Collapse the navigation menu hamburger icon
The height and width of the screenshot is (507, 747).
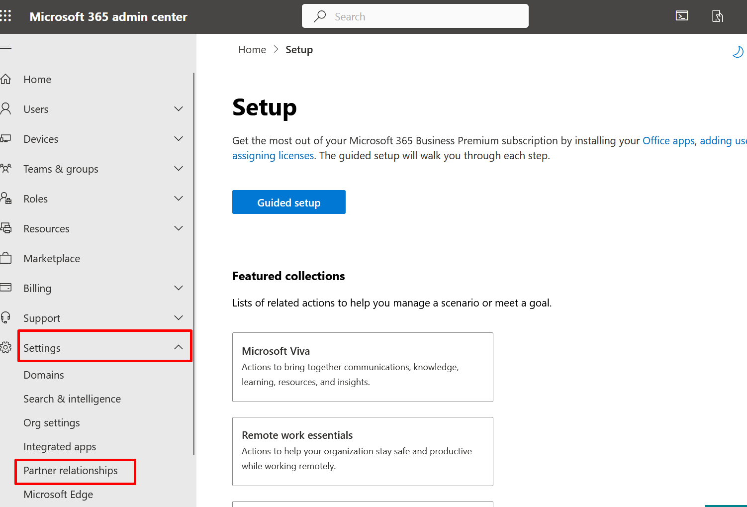click(5, 48)
